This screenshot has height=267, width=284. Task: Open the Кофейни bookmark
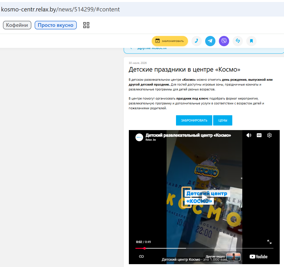(17, 25)
